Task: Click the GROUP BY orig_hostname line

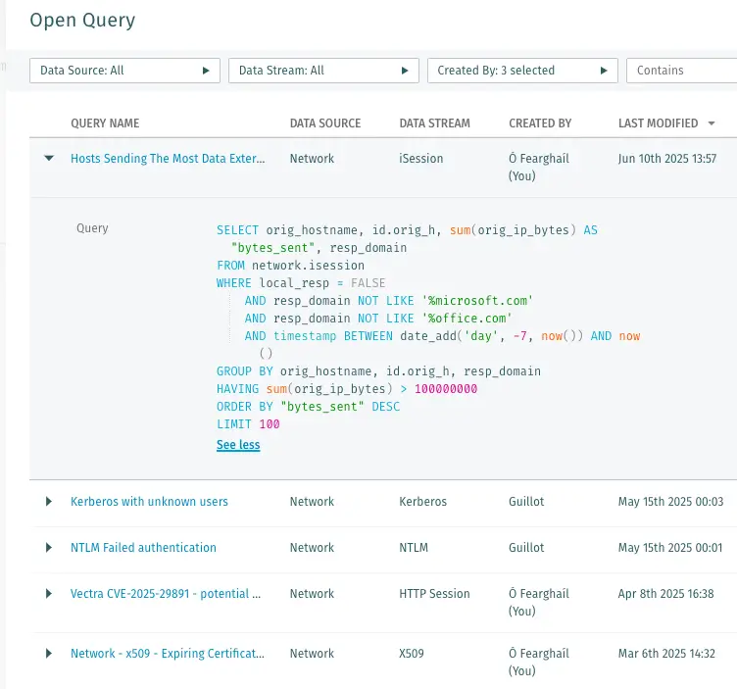Action: 379,371
